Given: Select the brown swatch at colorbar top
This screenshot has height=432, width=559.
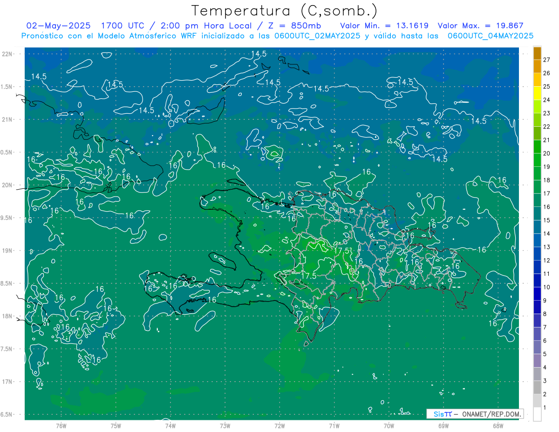Looking at the screenshot, I should click(537, 53).
